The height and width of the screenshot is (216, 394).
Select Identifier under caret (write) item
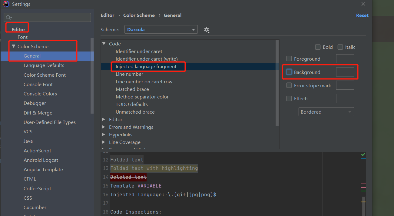147,59
